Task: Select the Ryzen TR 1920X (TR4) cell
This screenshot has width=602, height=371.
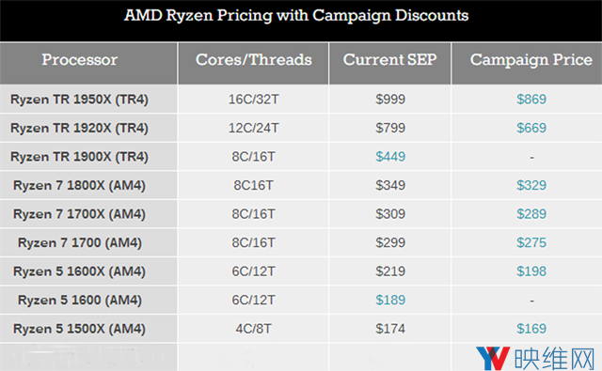Action: point(79,128)
